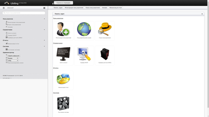Click the Система heading link in main panel
This screenshot has height=117, width=209.
56,93
